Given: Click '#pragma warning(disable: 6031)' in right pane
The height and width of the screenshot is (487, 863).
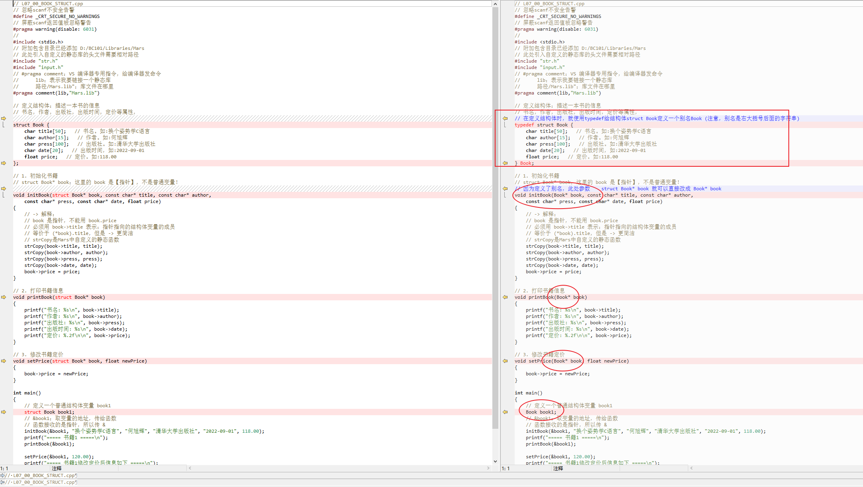Looking at the screenshot, I should click(557, 29).
